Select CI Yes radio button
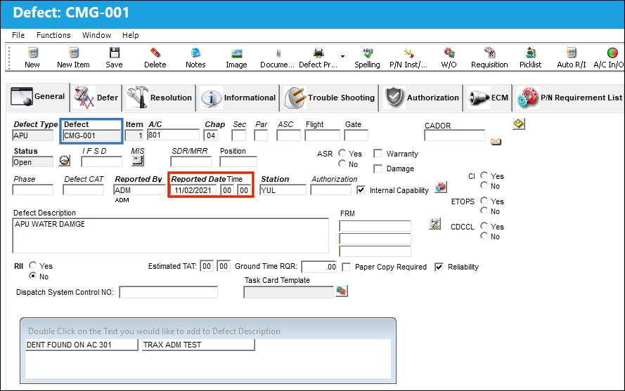The width and height of the screenshot is (625, 391). (x=484, y=175)
